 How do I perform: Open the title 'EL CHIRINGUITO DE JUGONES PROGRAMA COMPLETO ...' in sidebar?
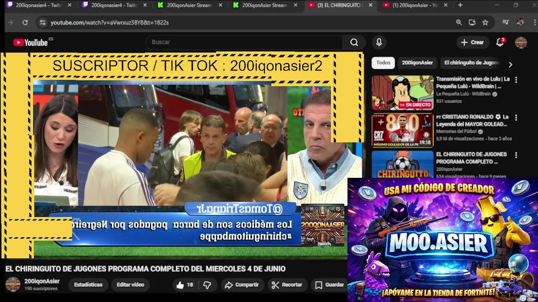click(x=471, y=158)
